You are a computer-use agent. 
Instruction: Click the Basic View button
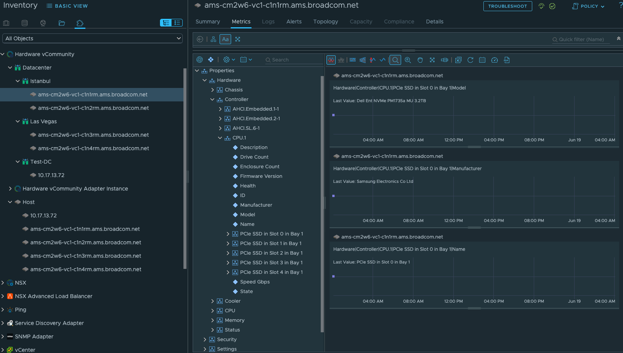pyautogui.click(x=67, y=6)
